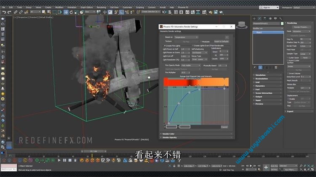Select the Object entry in modifier stack

(x=268, y=32)
